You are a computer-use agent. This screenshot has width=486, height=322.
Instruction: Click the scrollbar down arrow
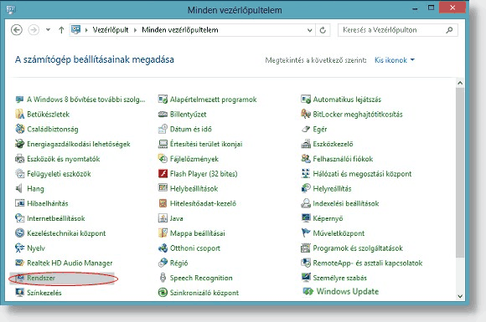tap(460, 296)
